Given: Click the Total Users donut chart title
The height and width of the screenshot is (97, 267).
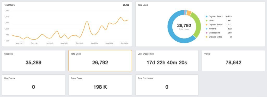Looking at the screenshot, I should (x=143, y=5).
